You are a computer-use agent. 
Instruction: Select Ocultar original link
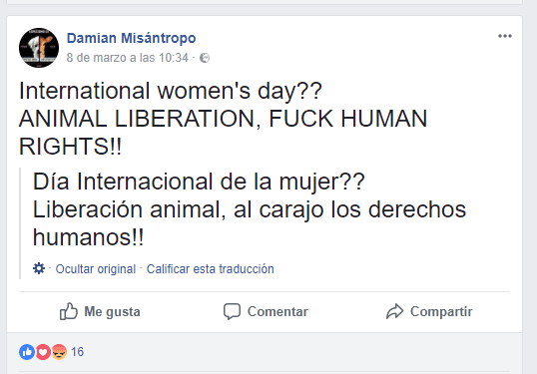click(96, 269)
